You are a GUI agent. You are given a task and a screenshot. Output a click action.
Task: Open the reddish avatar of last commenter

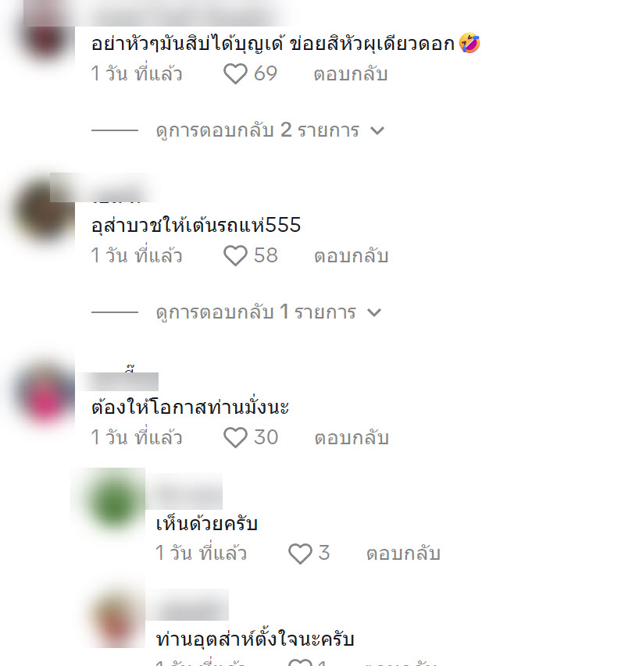(116, 618)
